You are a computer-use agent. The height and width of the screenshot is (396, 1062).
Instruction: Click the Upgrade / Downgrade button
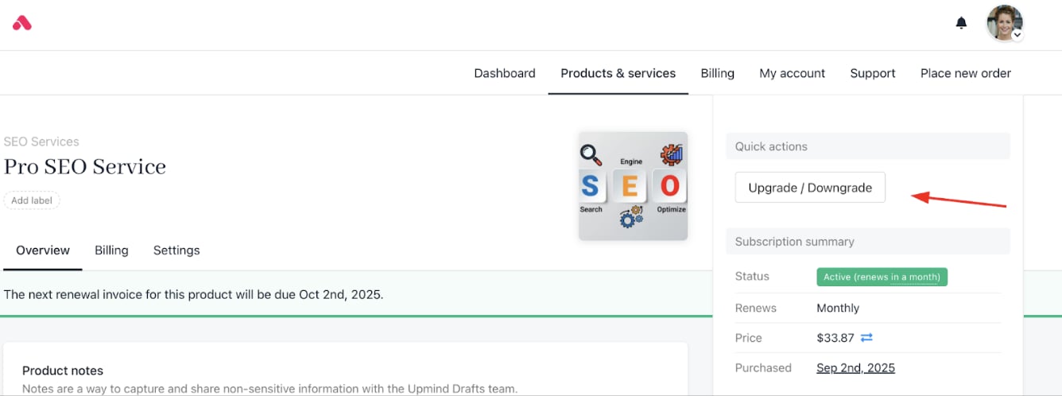(810, 188)
